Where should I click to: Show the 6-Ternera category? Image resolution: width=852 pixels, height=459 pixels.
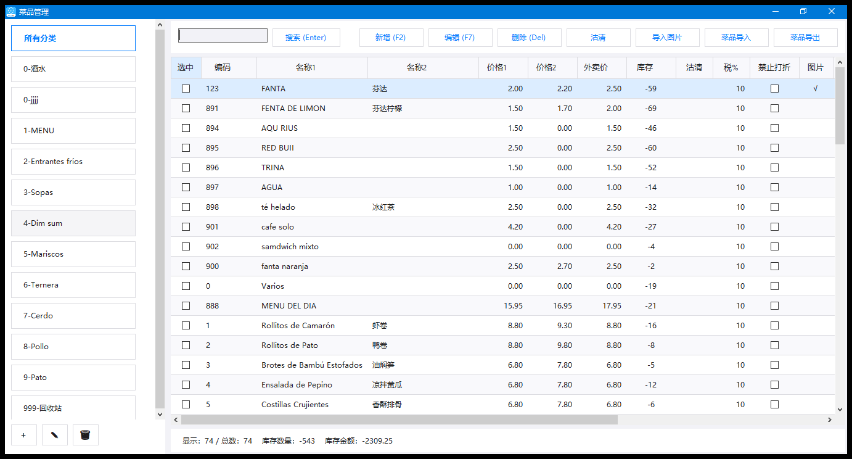tap(73, 285)
